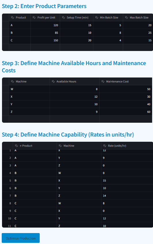Select the Rate cell in capability row 2
Image resolution: width=153 pixels, height=244 pixels.
[127, 158]
